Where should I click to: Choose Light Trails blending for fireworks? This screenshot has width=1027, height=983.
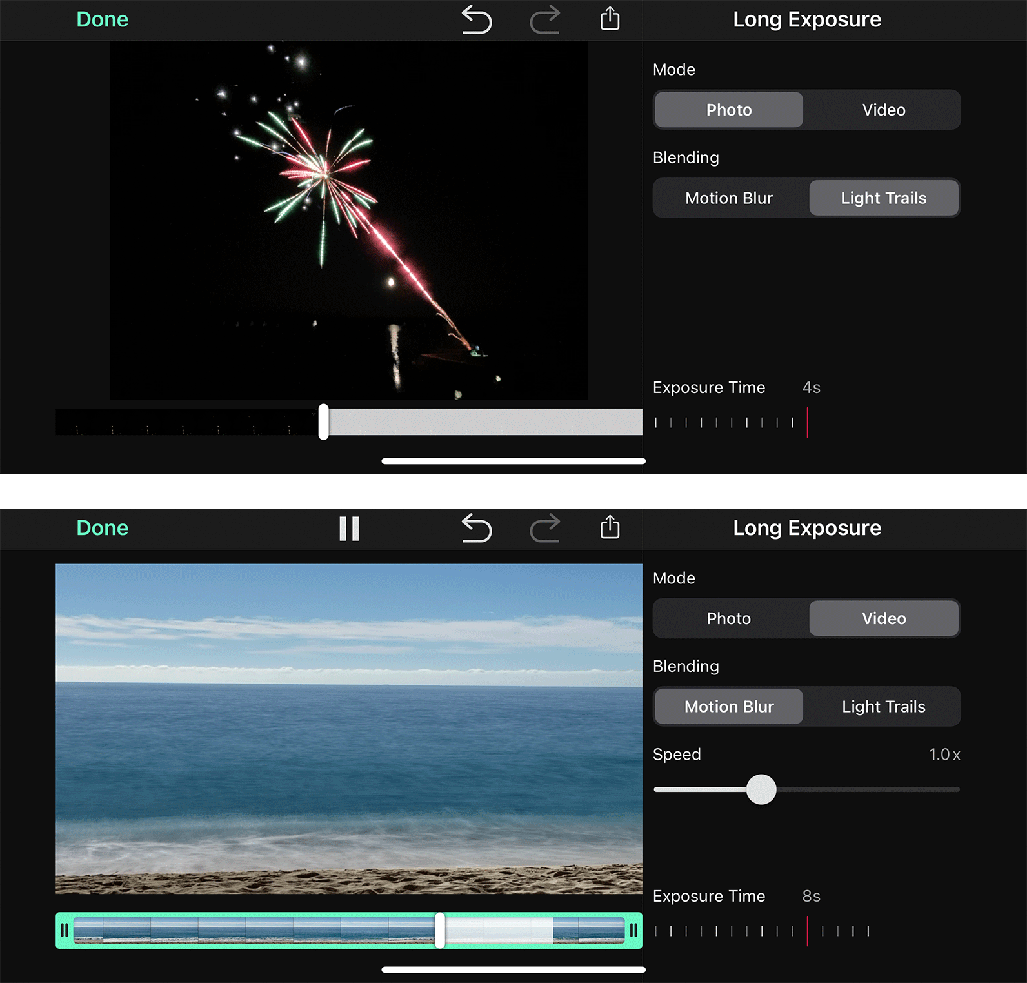[x=884, y=198]
